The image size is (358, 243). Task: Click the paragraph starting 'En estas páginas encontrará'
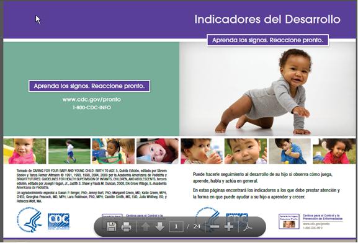(x=266, y=193)
